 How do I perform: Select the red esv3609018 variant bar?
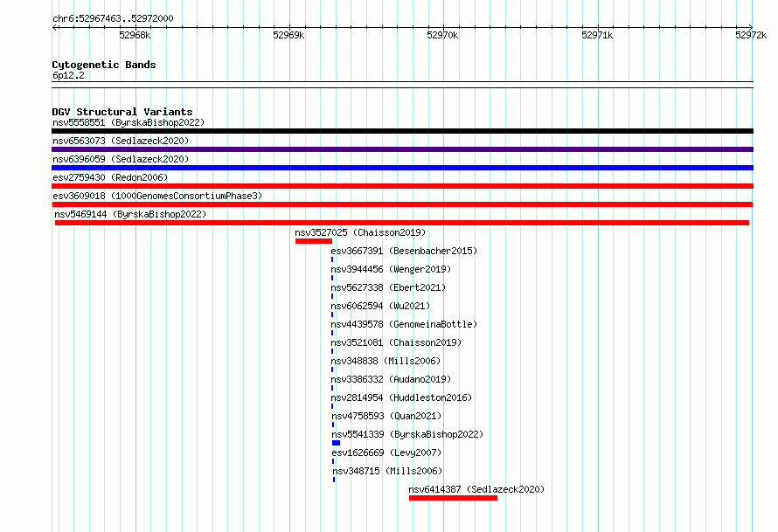[x=402, y=204]
